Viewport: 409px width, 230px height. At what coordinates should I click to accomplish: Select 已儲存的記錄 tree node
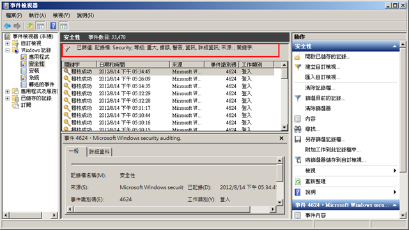point(36,98)
